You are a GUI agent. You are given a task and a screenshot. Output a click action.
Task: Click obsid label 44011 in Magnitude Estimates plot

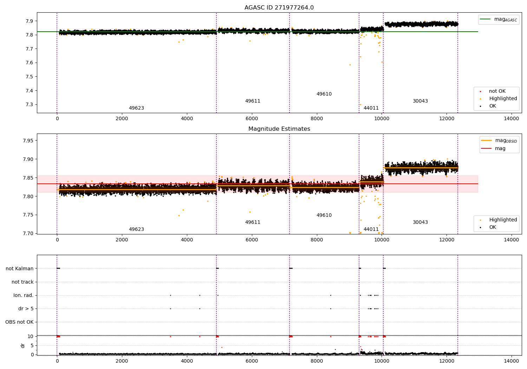click(371, 229)
